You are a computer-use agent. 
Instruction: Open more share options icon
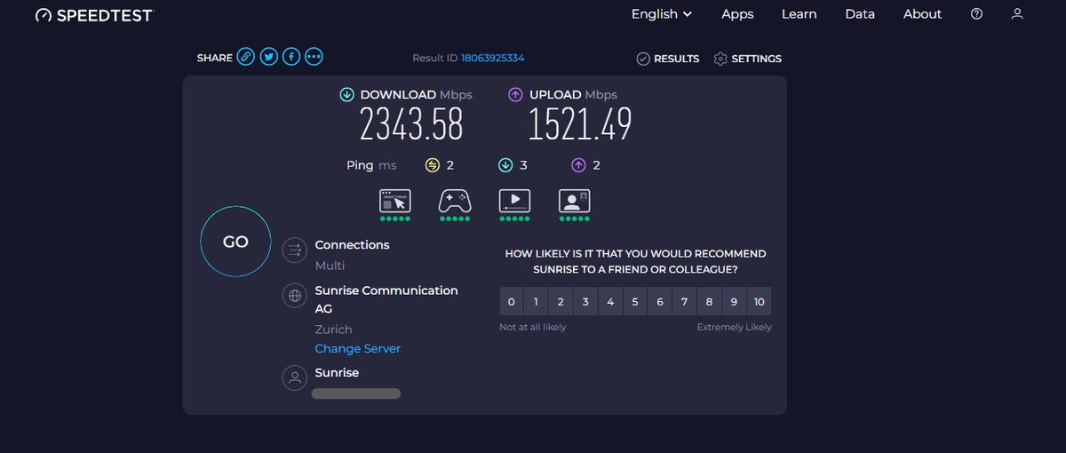(314, 57)
